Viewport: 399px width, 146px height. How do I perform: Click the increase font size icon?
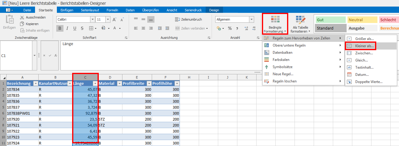(114, 19)
